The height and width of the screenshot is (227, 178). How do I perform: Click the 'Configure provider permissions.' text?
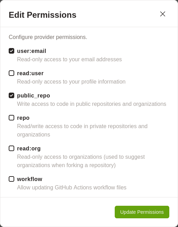(x=48, y=37)
